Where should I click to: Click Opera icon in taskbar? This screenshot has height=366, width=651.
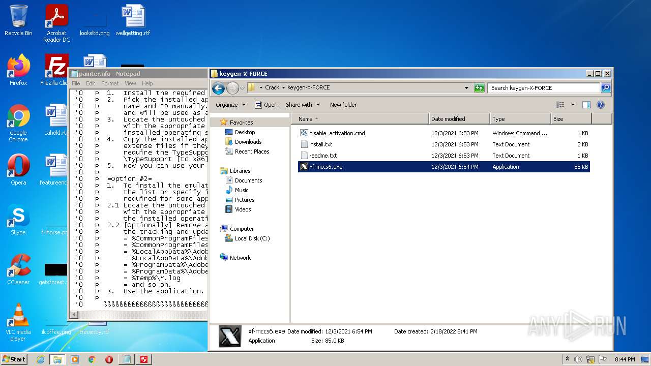(109, 359)
